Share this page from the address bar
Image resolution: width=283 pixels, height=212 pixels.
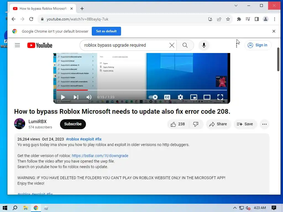click(219, 19)
